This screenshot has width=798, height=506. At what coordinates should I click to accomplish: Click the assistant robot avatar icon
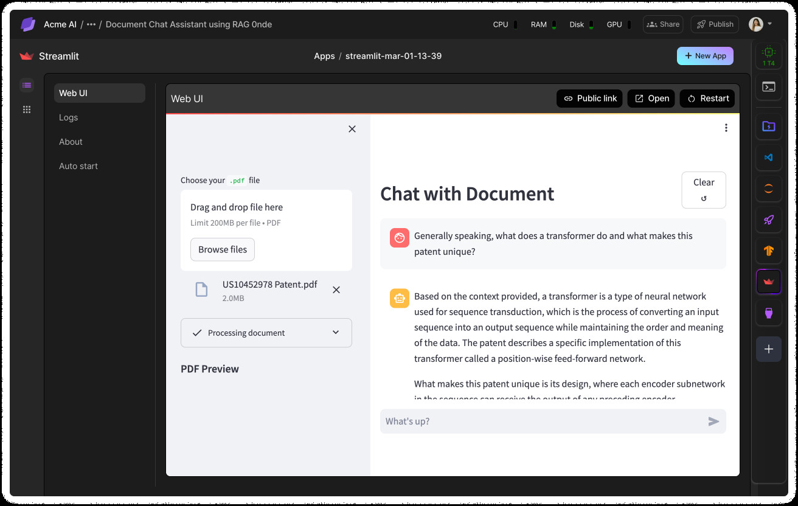(x=400, y=299)
